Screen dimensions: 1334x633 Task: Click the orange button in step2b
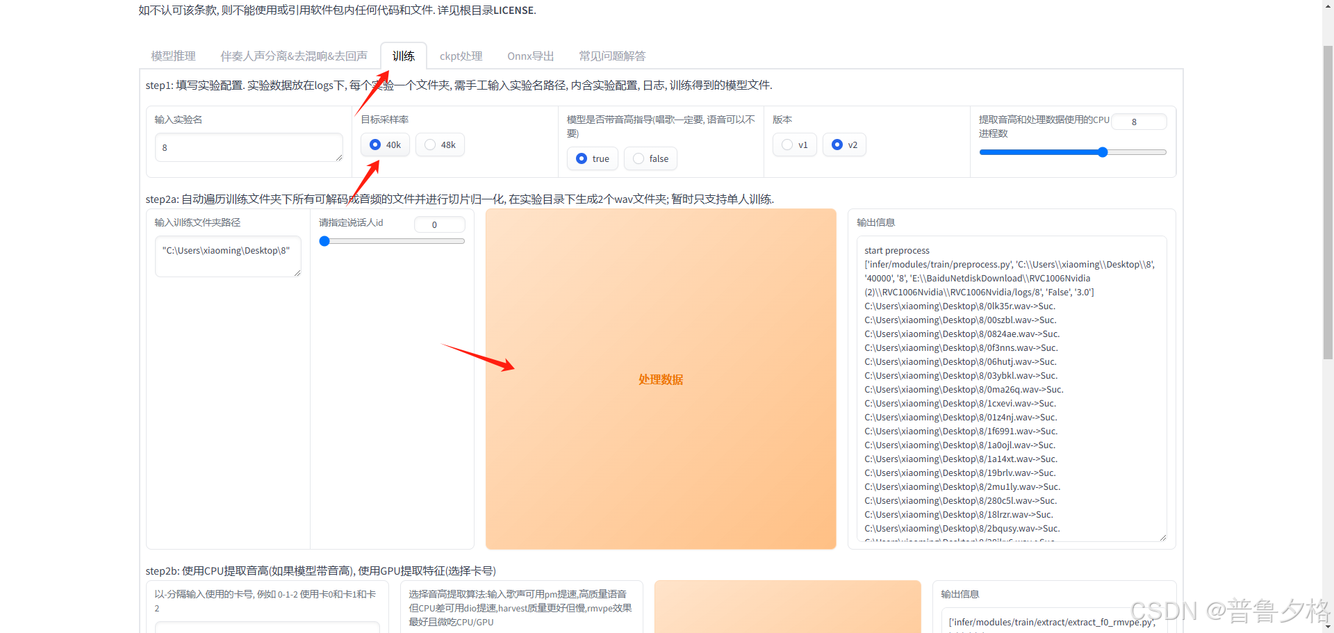[787, 607]
